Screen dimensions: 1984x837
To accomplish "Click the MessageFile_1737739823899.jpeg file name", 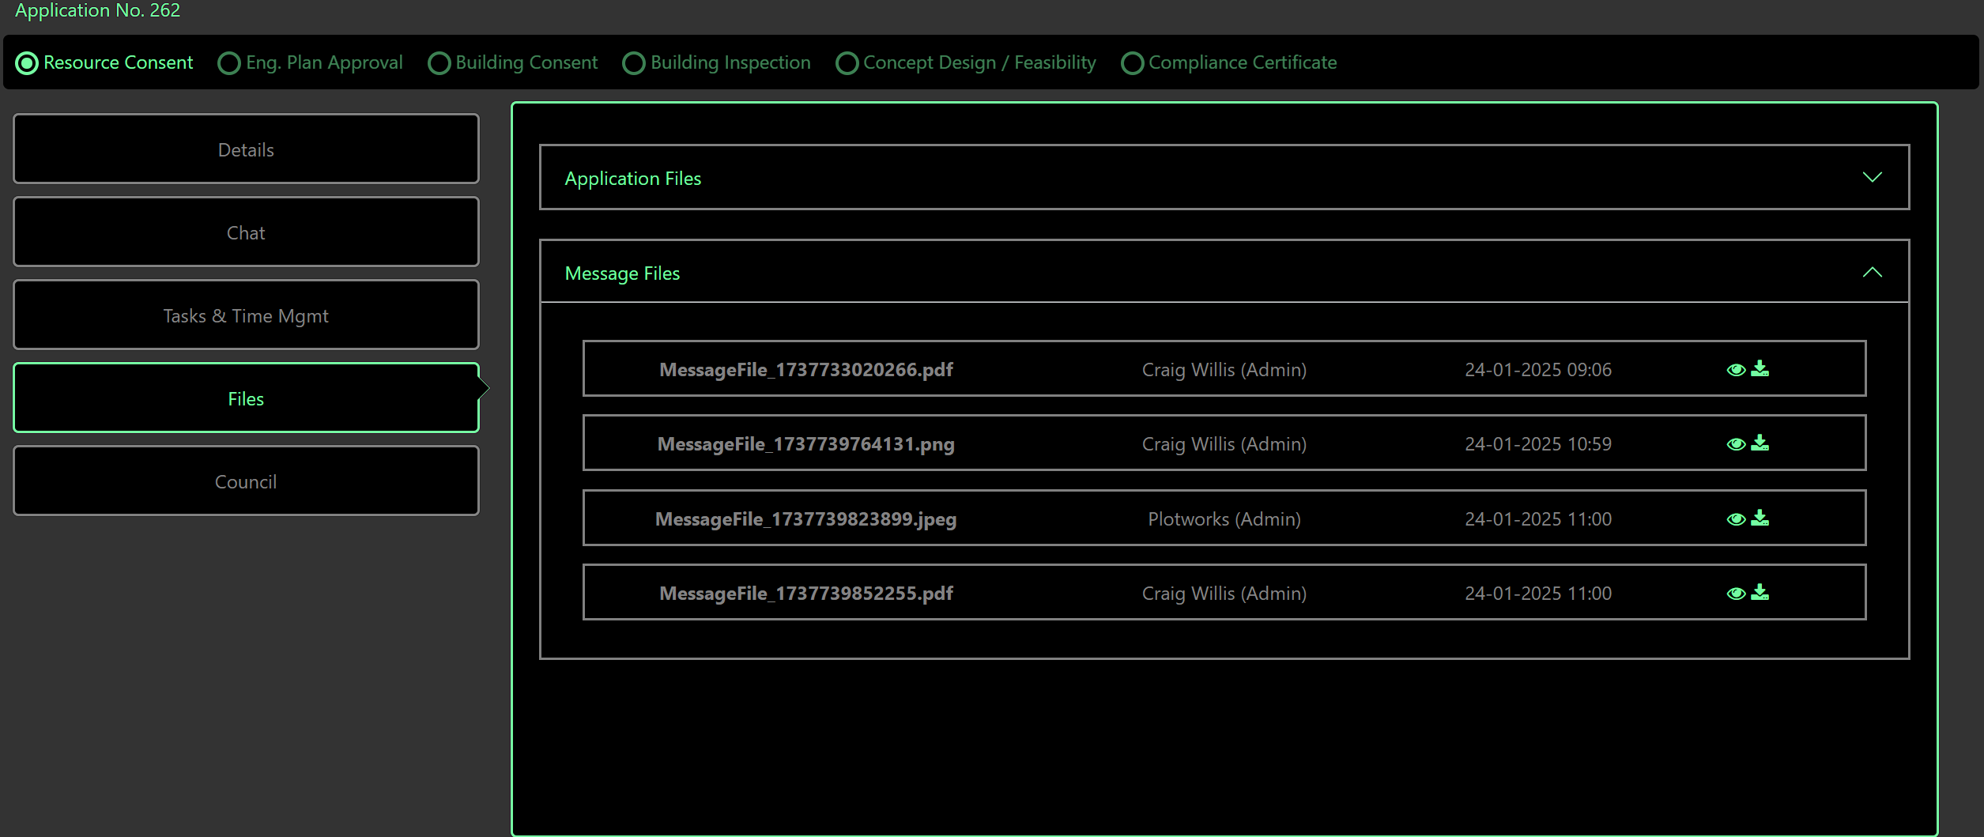I will [805, 519].
